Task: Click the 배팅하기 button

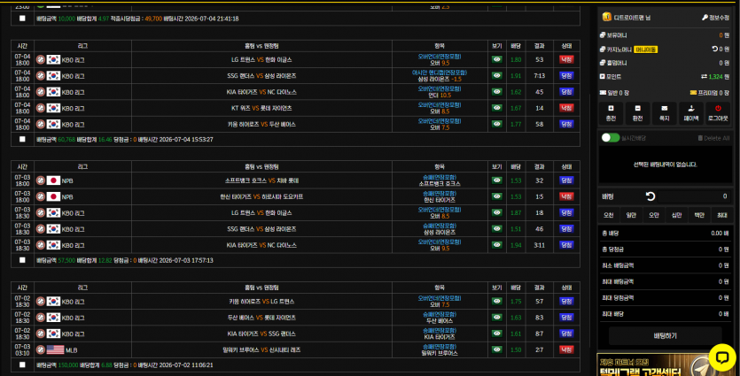Action: 665,336
